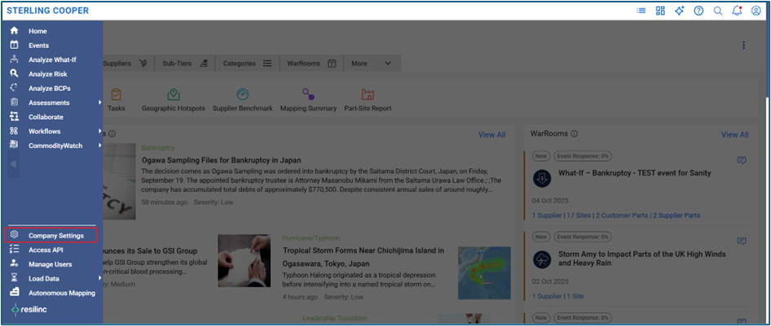Select the Bankruptcy category label
771x326 pixels.
(158, 148)
